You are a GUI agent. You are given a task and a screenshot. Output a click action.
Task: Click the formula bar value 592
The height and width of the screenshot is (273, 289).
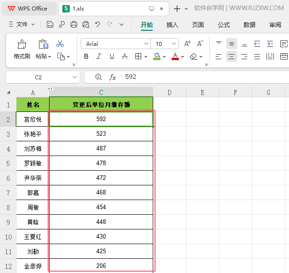[x=131, y=77]
